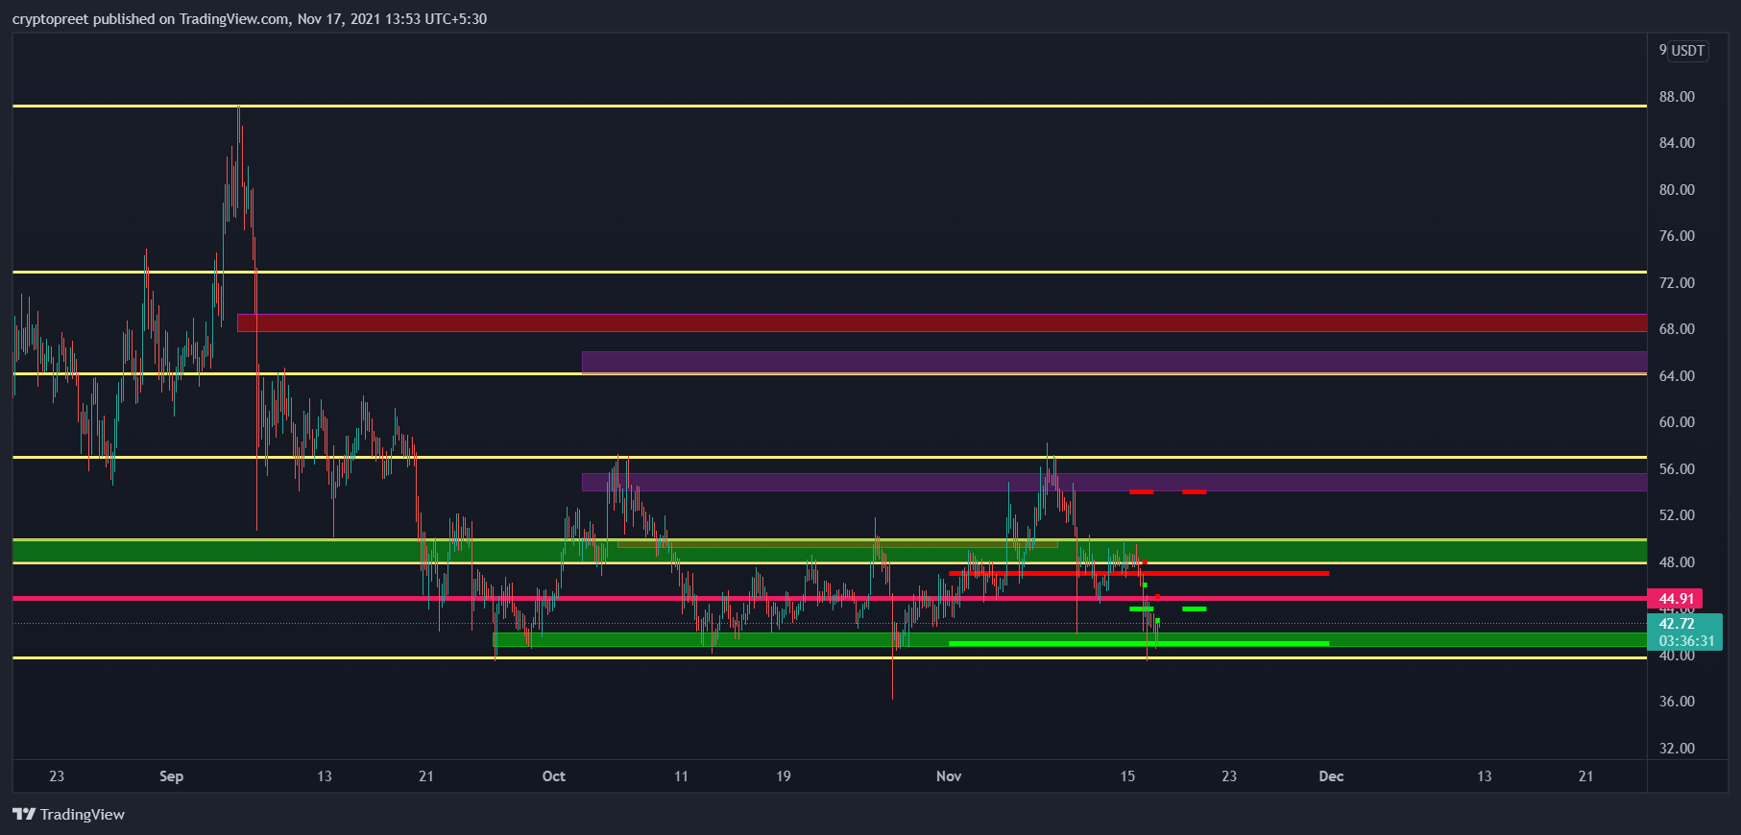This screenshot has height=835, width=1741.
Task: Click the 84.00 price axis label
Action: [x=1677, y=143]
